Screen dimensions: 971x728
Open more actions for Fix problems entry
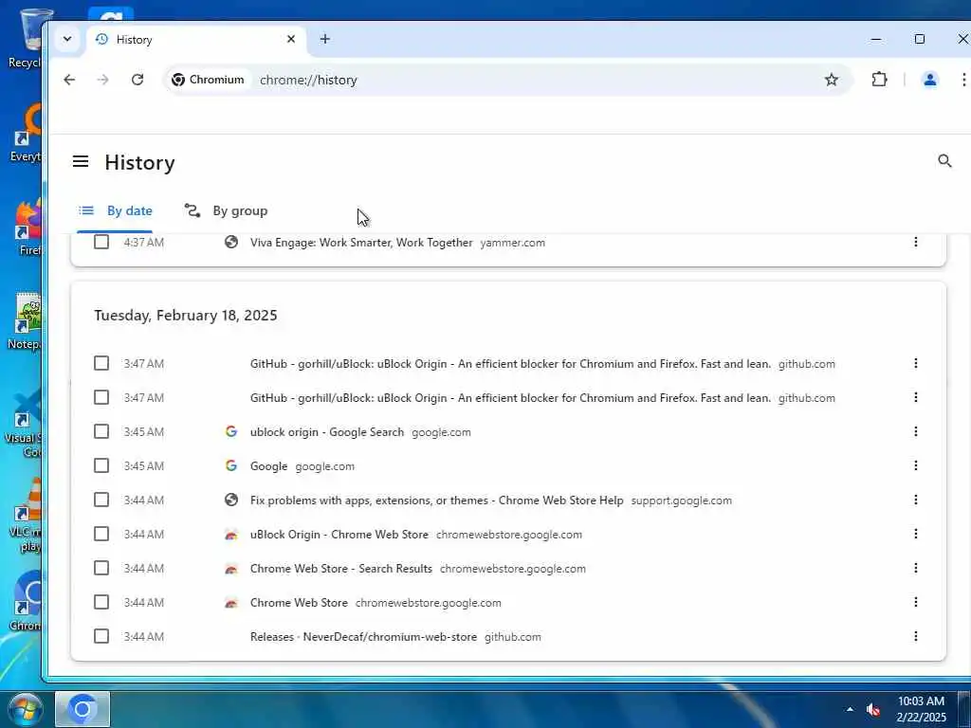[915, 500]
